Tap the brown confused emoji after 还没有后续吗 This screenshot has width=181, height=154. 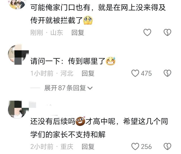coord(80,121)
